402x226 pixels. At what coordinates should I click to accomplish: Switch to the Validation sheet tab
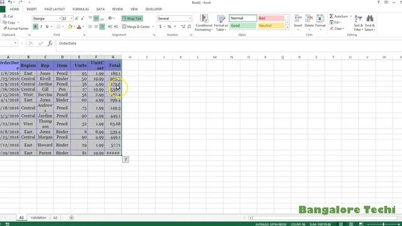[x=38, y=218]
